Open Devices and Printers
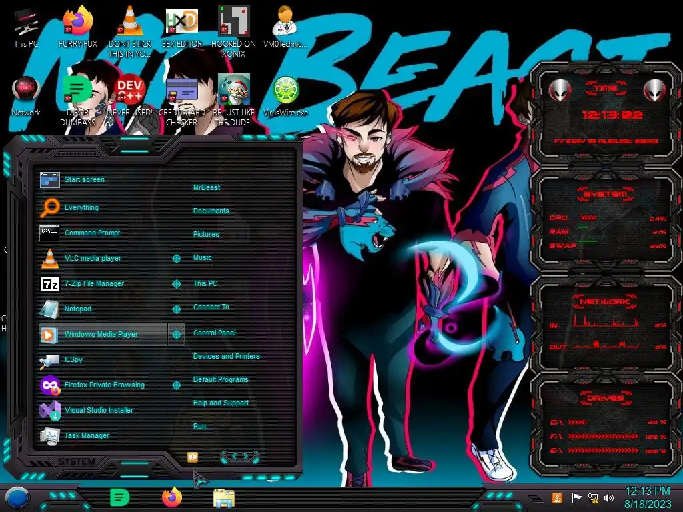 click(227, 356)
